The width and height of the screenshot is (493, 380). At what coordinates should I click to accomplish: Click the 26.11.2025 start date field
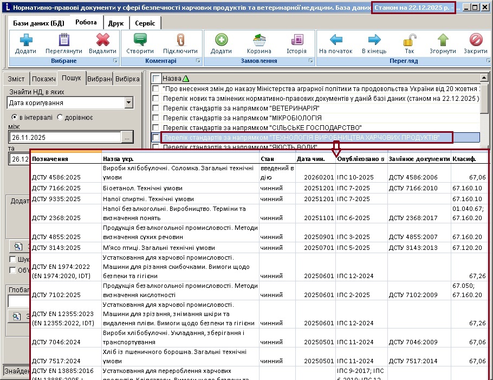[x=64, y=137]
